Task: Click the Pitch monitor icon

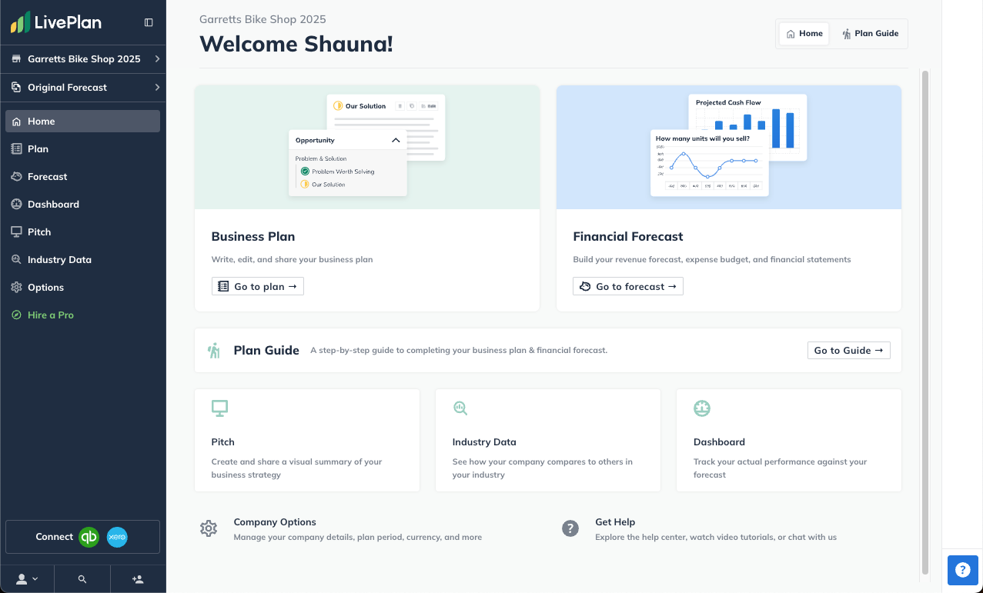Action: click(219, 408)
